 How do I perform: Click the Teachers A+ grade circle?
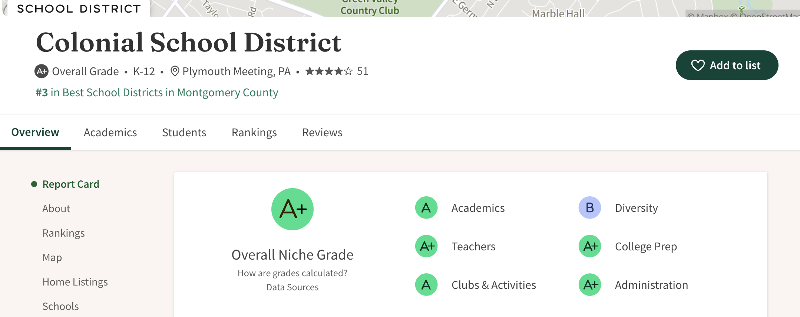(x=426, y=246)
